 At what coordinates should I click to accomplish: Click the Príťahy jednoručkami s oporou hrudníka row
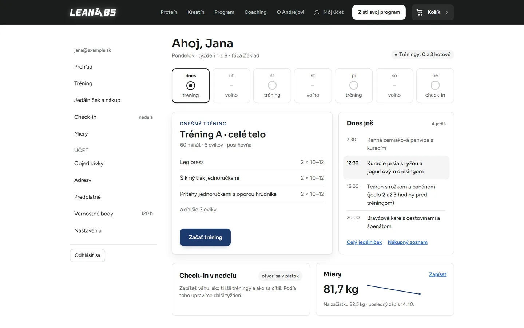(252, 194)
